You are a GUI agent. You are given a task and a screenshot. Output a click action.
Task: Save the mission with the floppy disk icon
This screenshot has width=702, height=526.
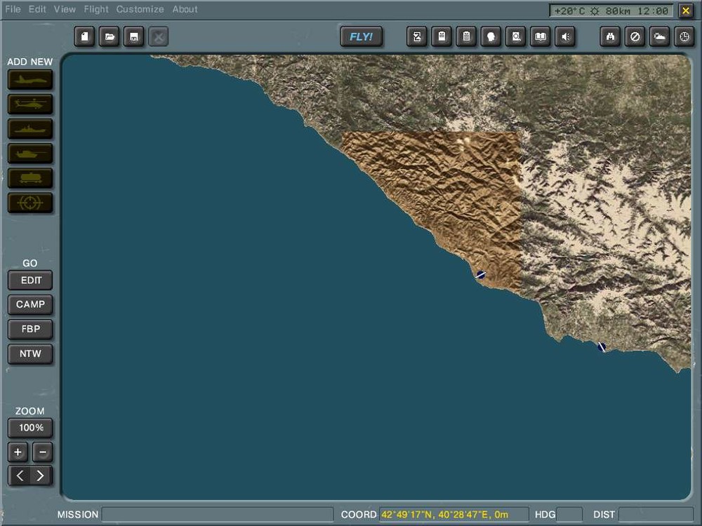[x=134, y=36]
